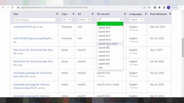Expand +3 more OS versions under macOS 10.6
184x103 pixels.
tap(101, 76)
